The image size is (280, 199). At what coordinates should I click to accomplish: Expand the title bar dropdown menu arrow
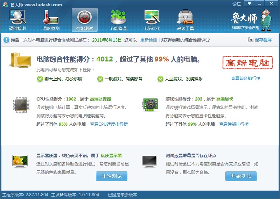249,4
